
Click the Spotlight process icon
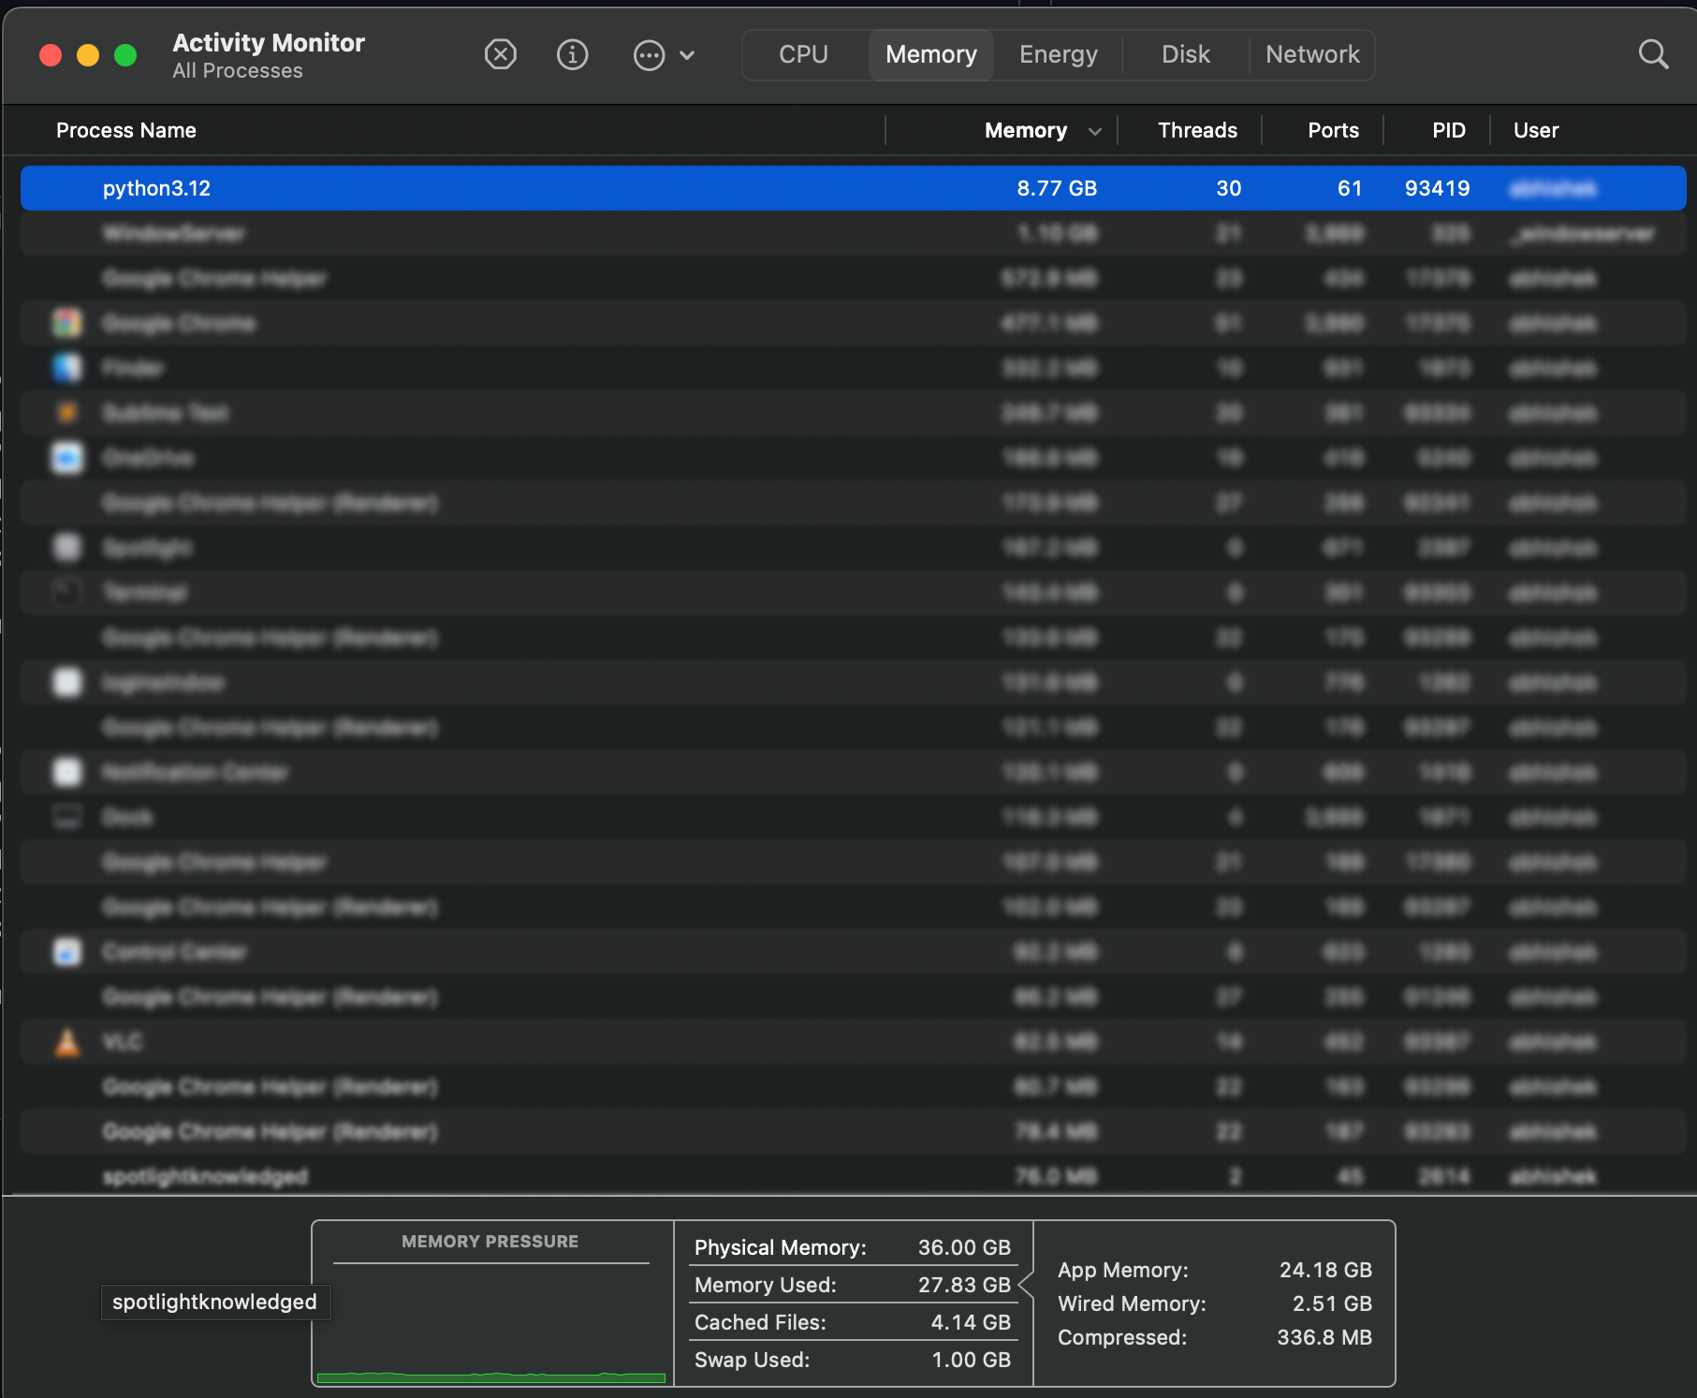(67, 547)
